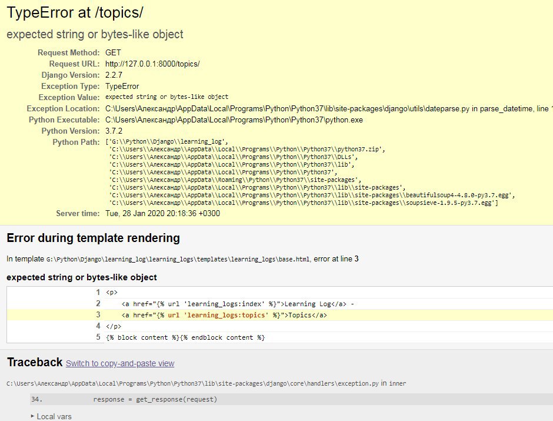Click the base.html template path
Viewport: 553px width, 421px height.
178,260
